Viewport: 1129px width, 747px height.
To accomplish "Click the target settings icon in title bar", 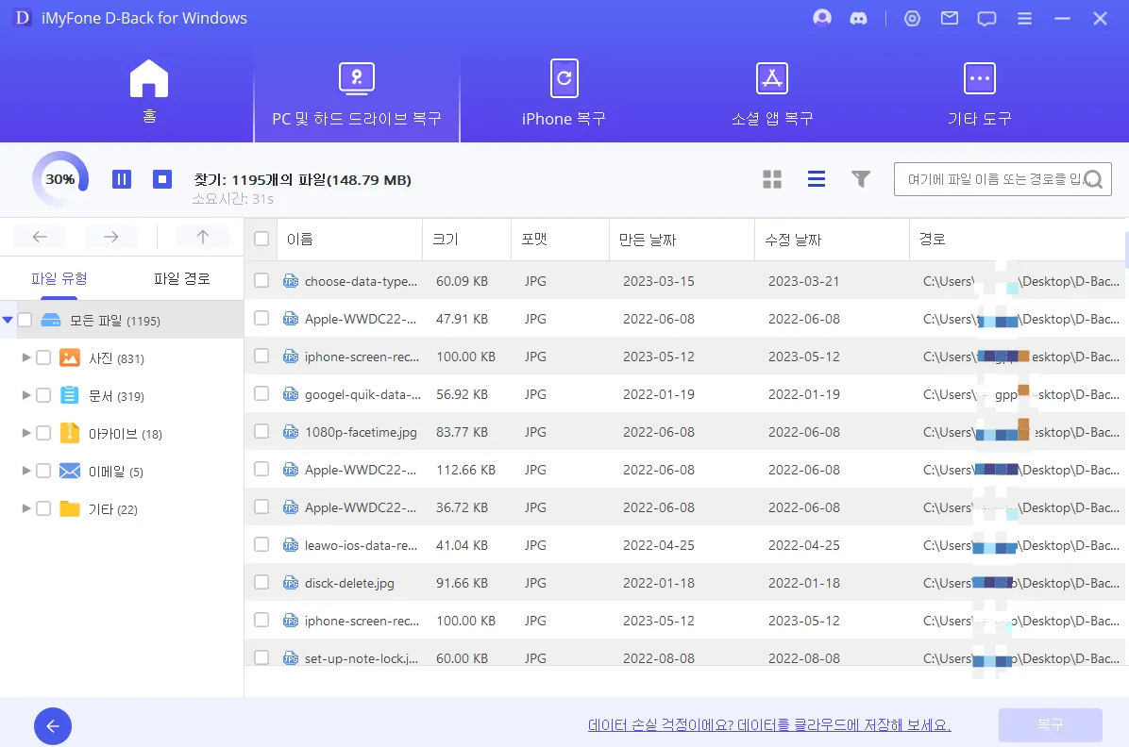I will (x=912, y=19).
